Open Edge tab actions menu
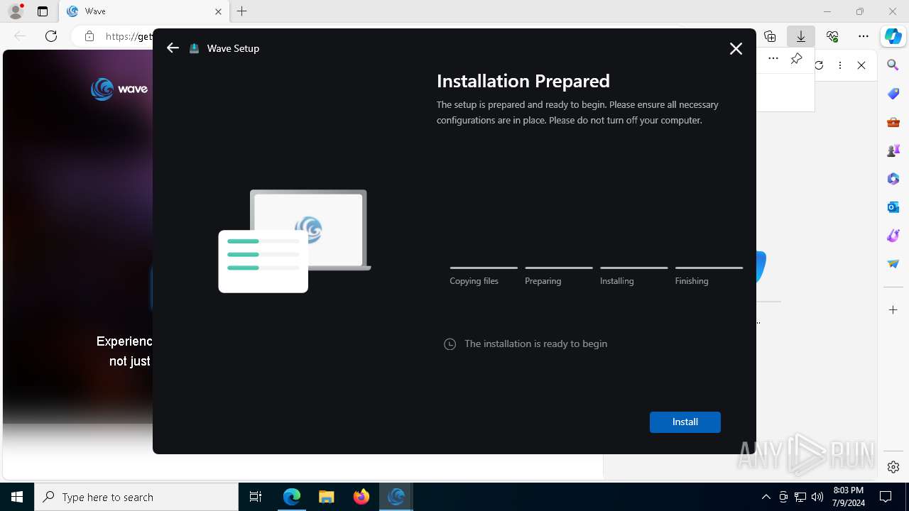909x511 pixels. pyautogui.click(x=43, y=11)
